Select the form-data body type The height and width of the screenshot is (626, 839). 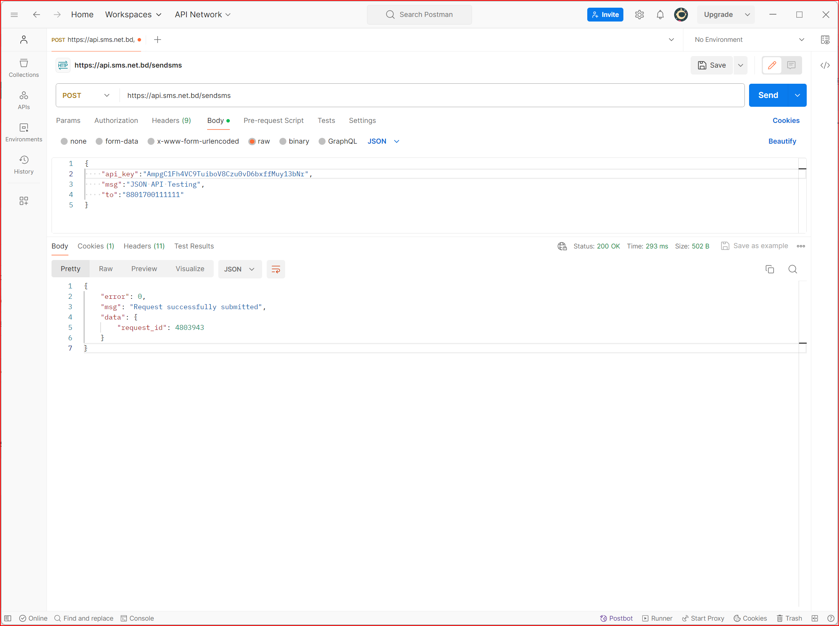click(x=99, y=141)
